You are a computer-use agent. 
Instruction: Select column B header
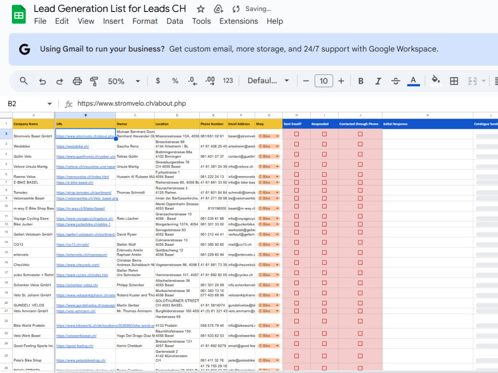coord(86,115)
